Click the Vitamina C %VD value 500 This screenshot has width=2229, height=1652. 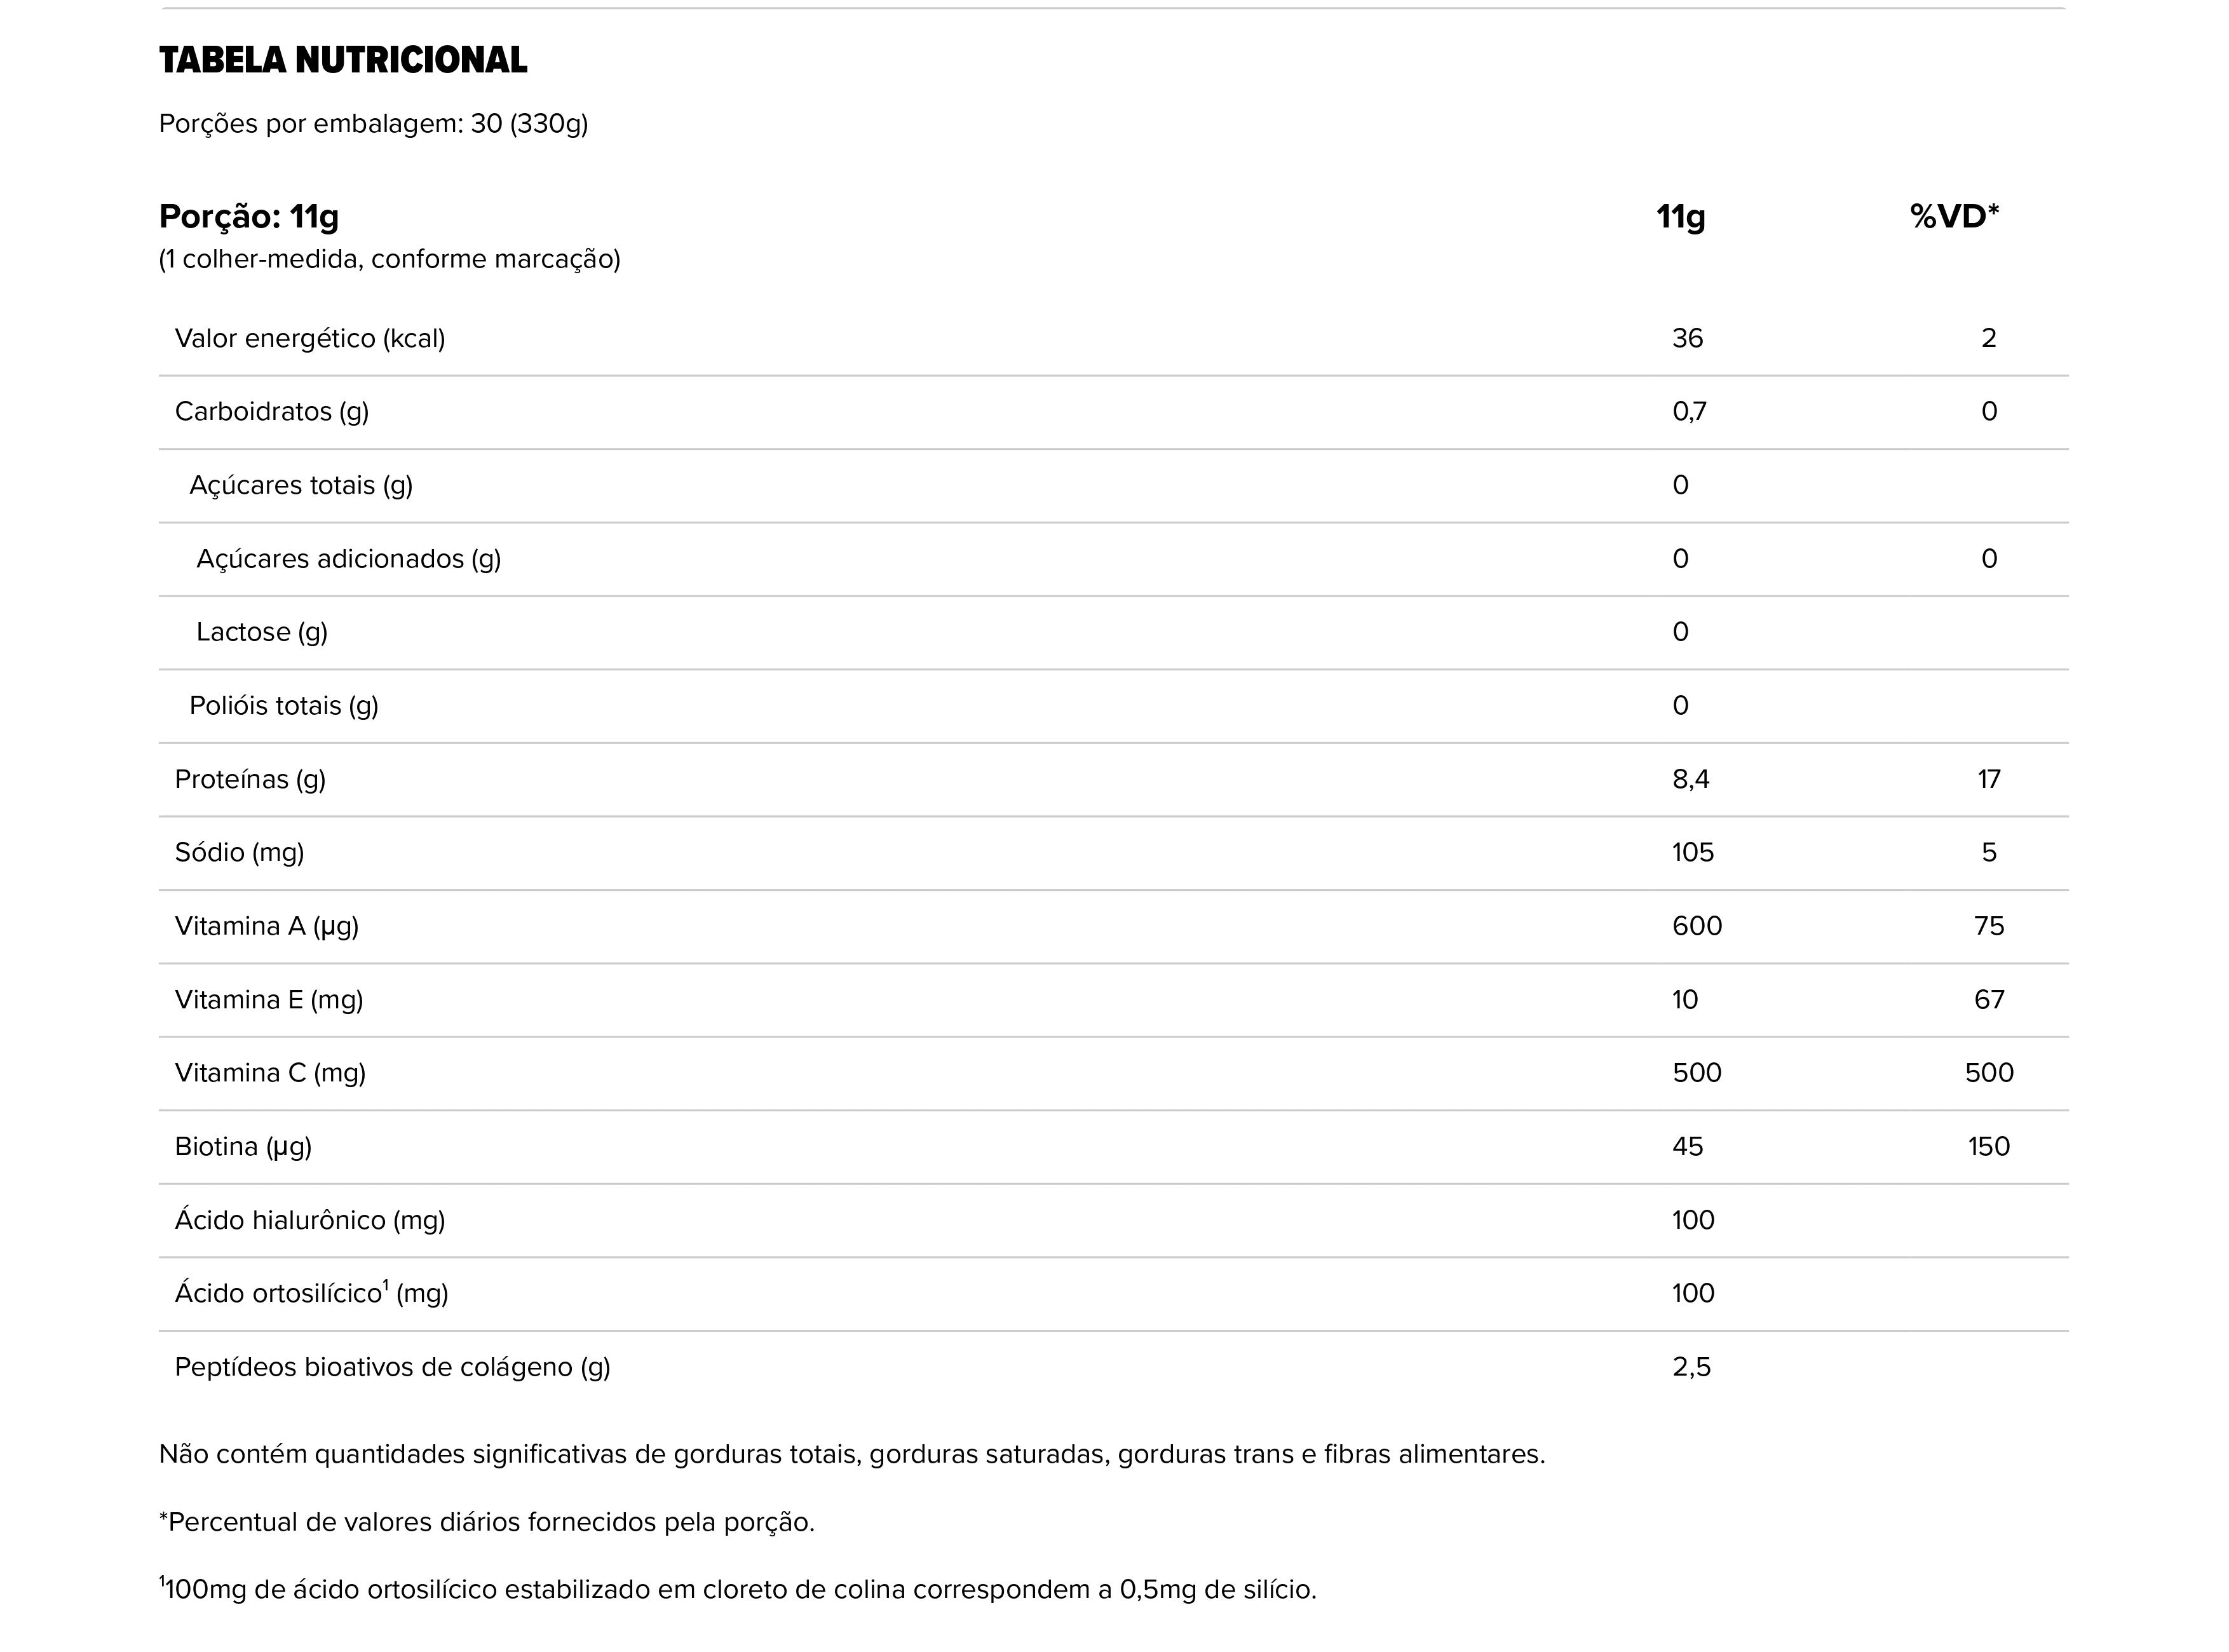pos(1989,1073)
